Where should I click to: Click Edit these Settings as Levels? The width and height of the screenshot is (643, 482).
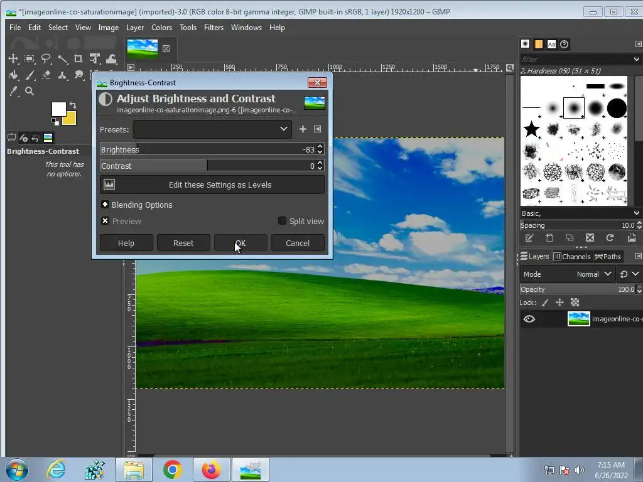pos(212,185)
